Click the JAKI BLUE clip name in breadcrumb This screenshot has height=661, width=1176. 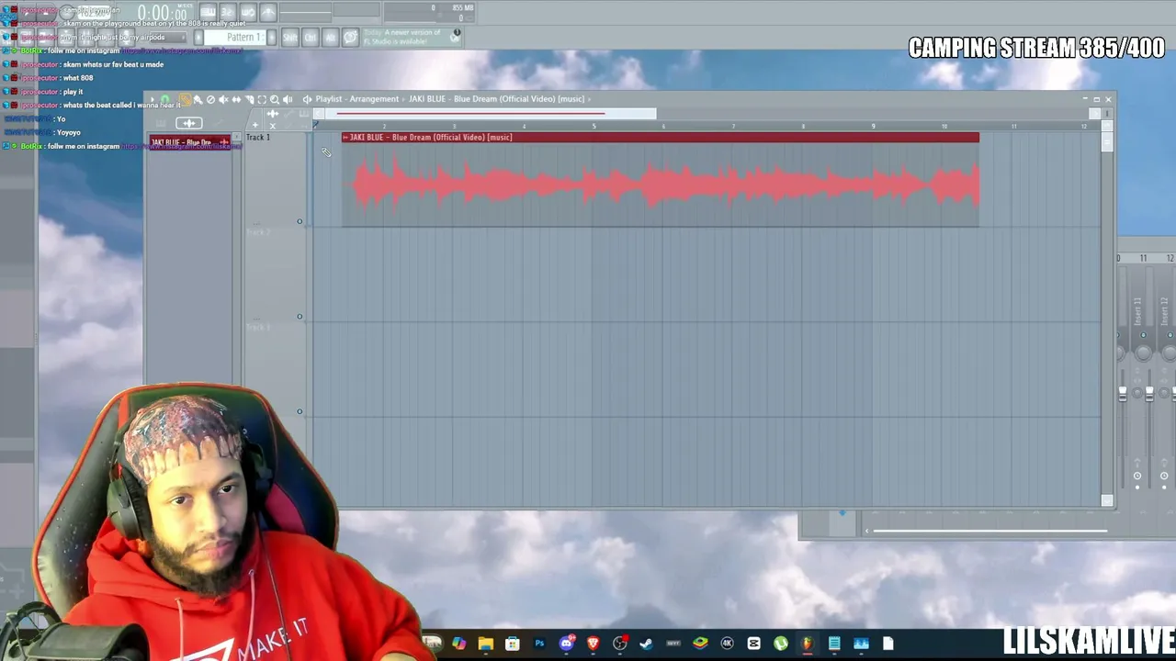coord(497,99)
